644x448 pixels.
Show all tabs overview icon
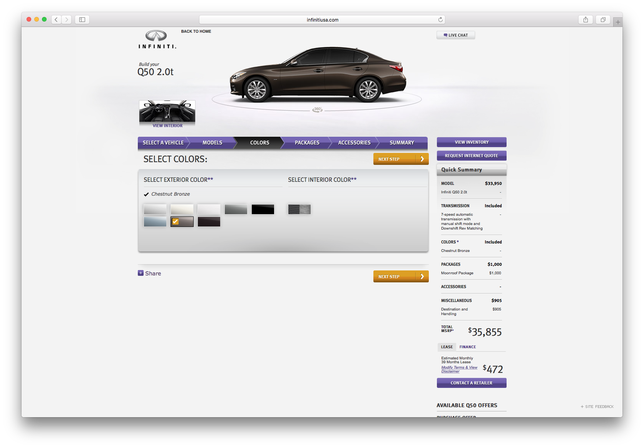tap(603, 20)
